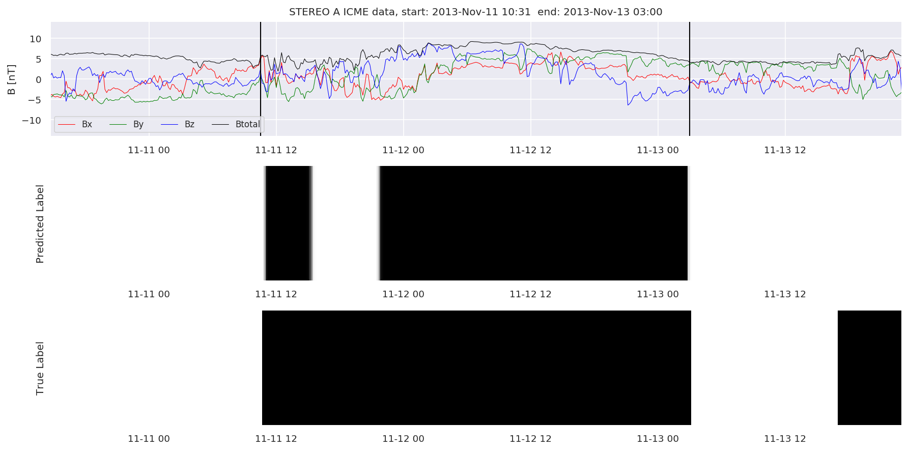Image resolution: width=909 pixels, height=451 pixels.
Task: Click 11-13 12 tick under Predicted Label panel
Action: (785, 294)
